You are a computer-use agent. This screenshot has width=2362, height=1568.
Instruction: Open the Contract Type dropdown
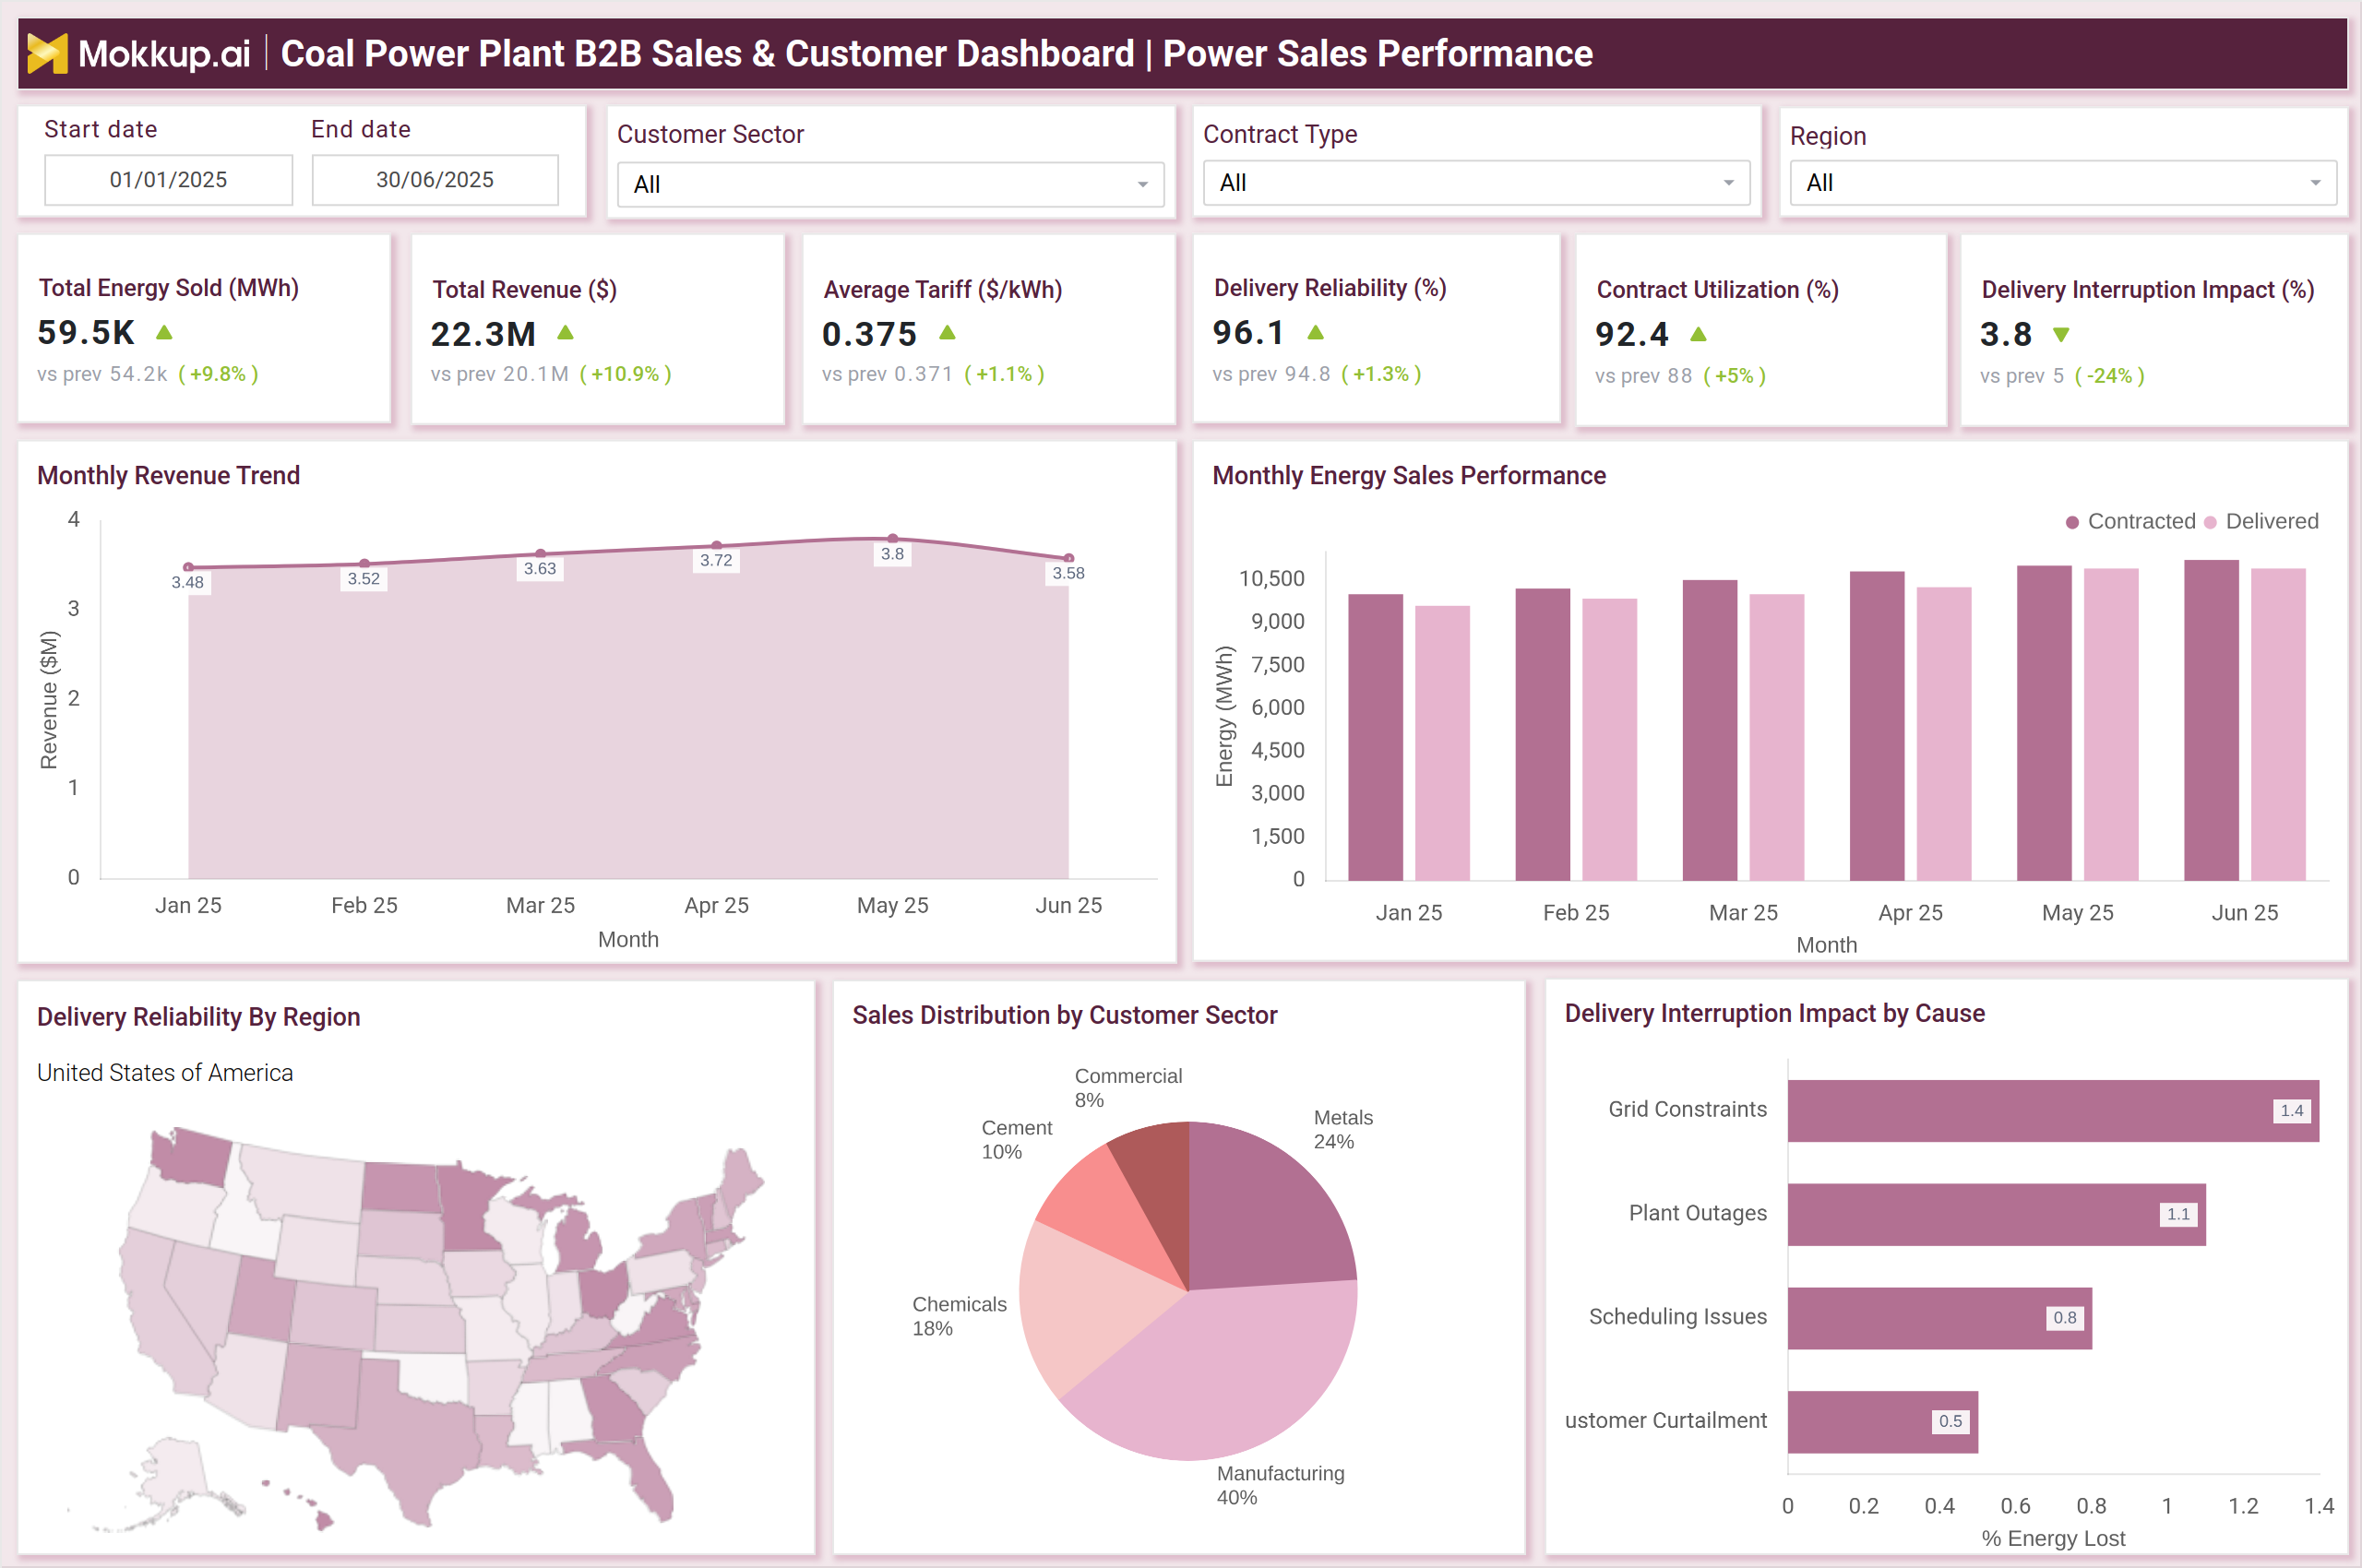point(1476,183)
